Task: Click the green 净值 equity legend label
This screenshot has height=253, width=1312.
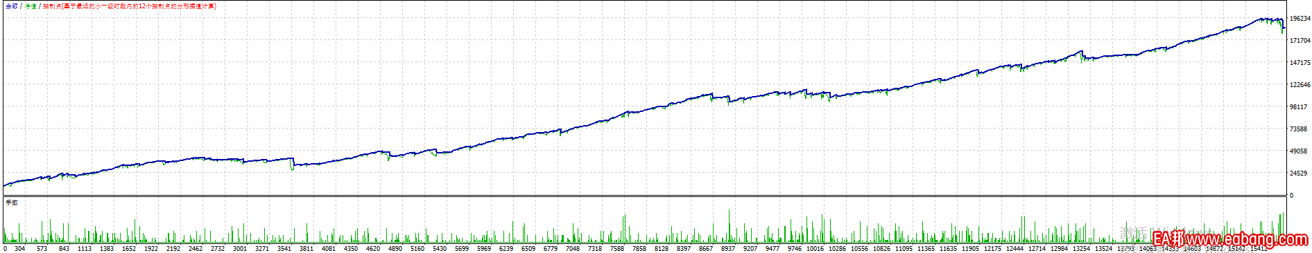Action: [31, 6]
